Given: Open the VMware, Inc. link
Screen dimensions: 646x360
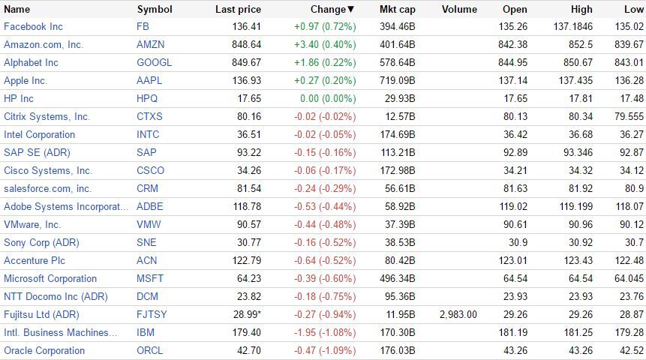Looking at the screenshot, I should pyautogui.click(x=32, y=224).
